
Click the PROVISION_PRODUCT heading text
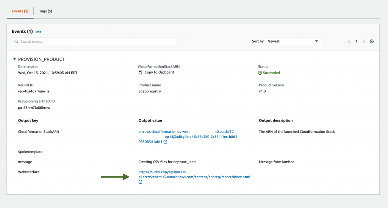pos(41,59)
